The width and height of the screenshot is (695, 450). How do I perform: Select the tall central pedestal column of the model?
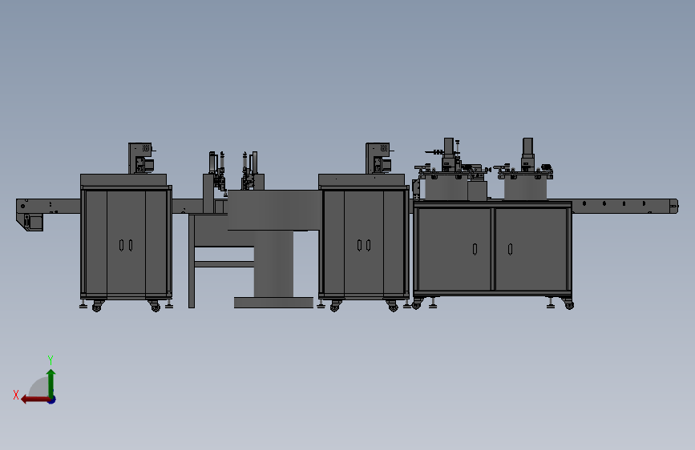[x=273, y=264]
